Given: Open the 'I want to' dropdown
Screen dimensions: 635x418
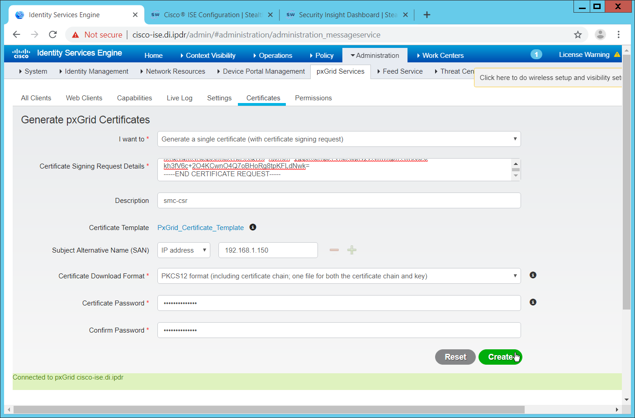Looking at the screenshot, I should coord(339,139).
